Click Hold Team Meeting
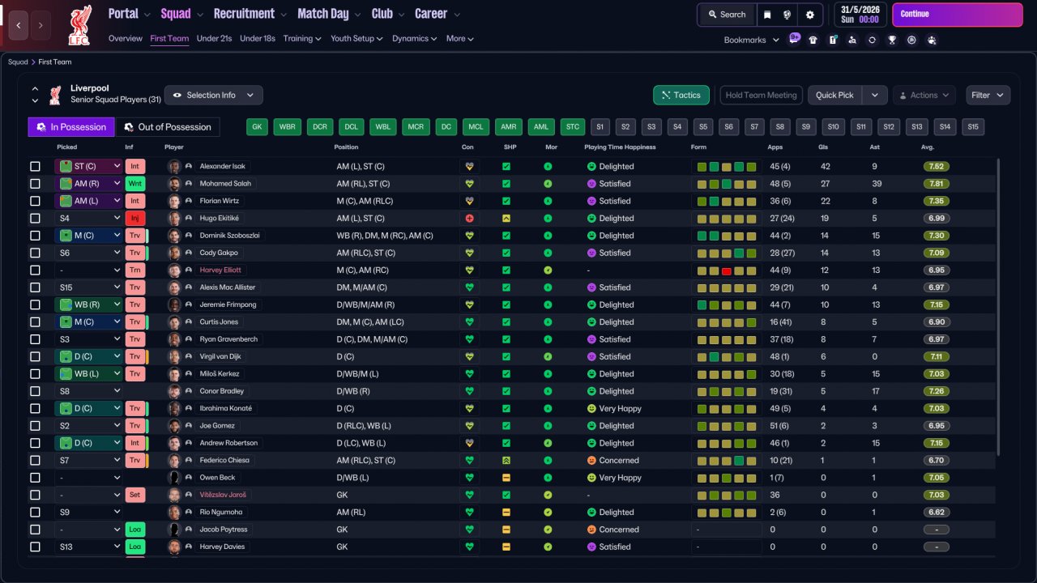This screenshot has width=1037, height=583. click(761, 96)
